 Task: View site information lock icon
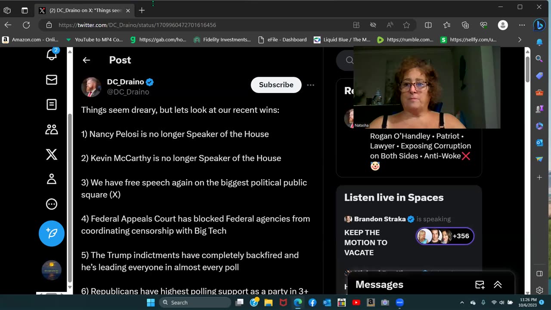pos(49,25)
